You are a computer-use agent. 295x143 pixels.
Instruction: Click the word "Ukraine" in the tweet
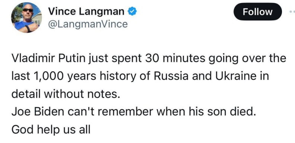pyautogui.click(x=236, y=76)
